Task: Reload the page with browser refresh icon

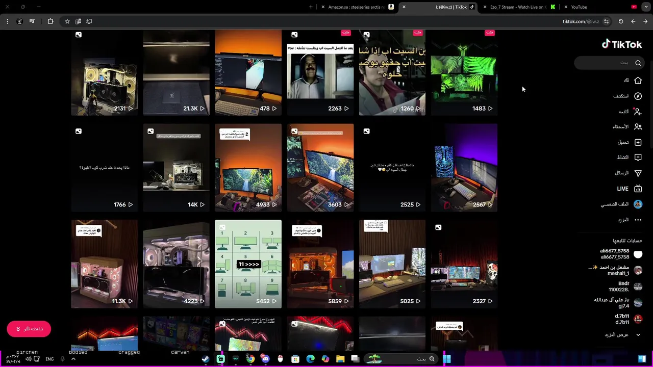Action: 621,21
